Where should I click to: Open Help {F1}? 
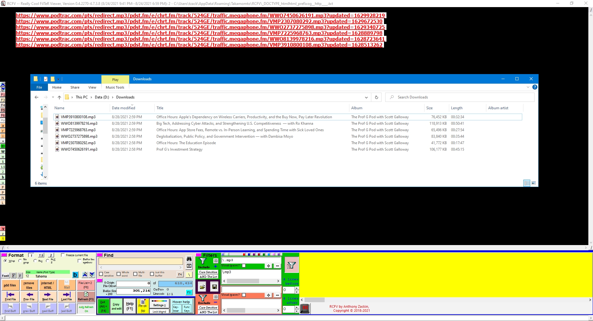point(130,306)
